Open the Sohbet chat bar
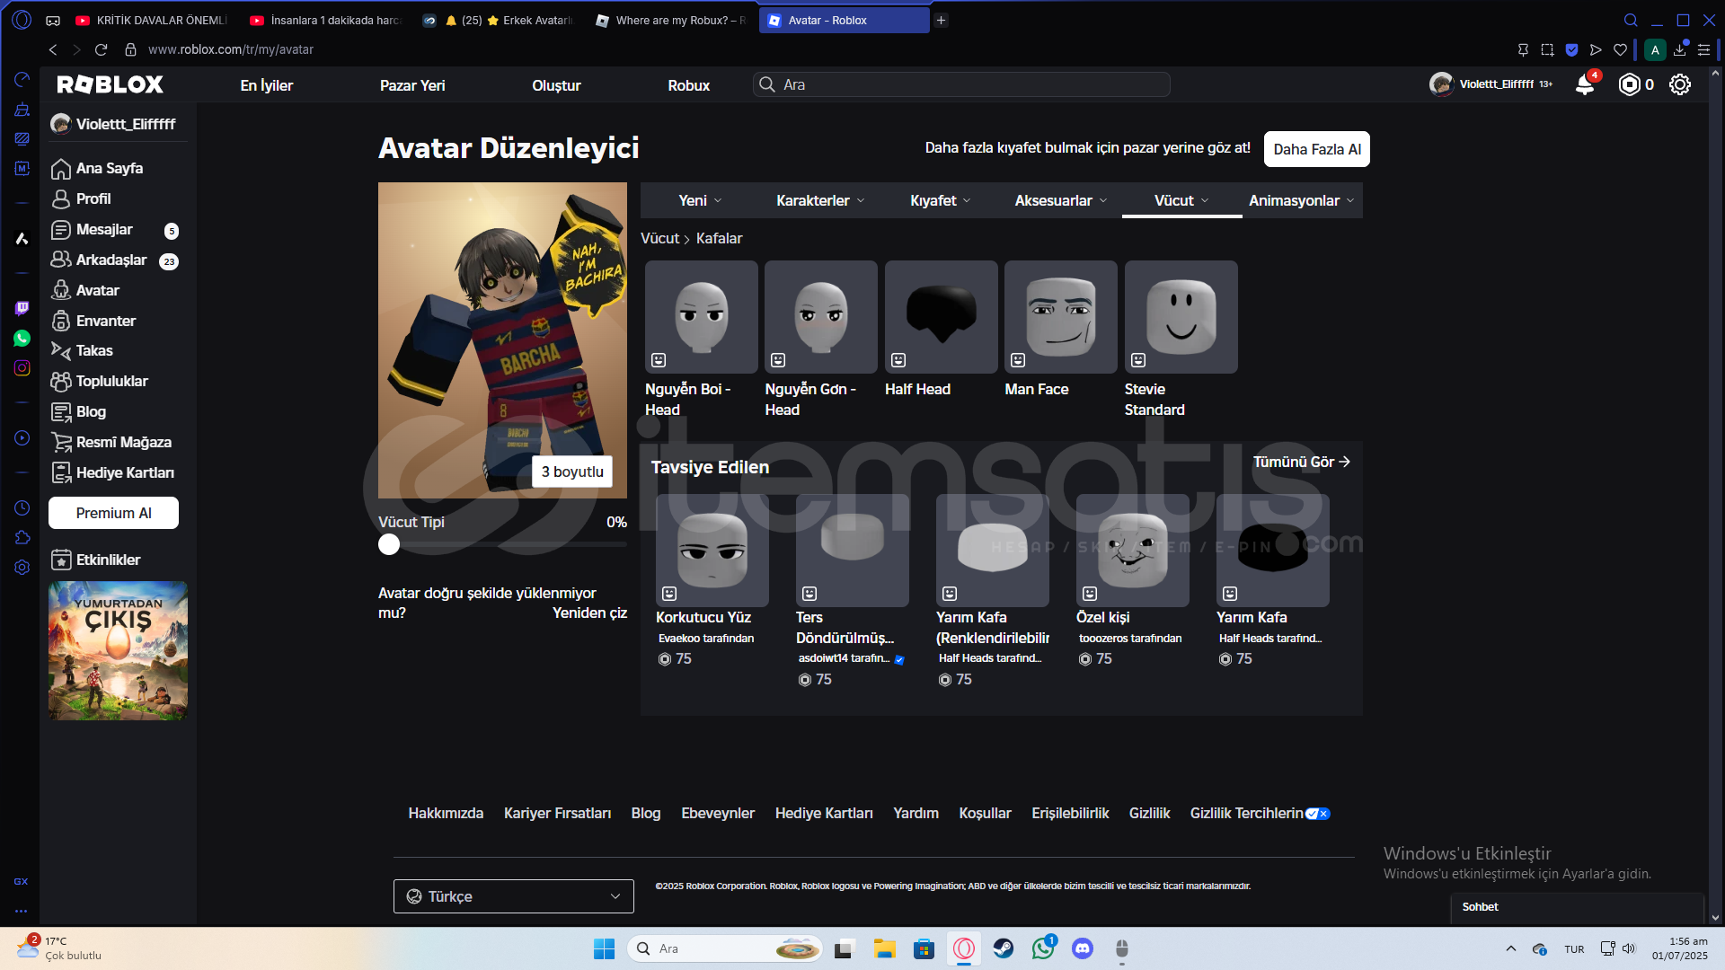1725x970 pixels. (x=1578, y=907)
